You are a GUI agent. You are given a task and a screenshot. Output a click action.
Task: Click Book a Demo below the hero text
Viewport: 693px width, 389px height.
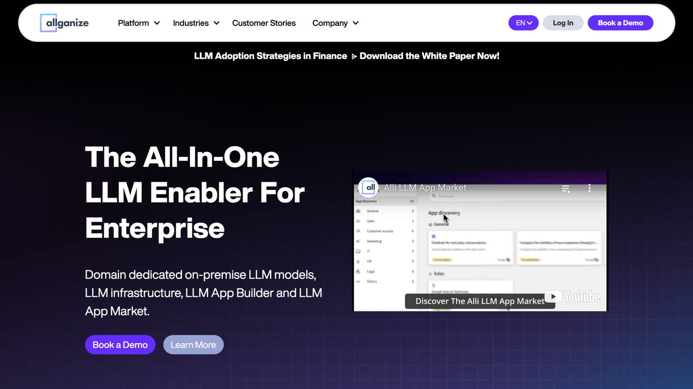click(x=120, y=345)
